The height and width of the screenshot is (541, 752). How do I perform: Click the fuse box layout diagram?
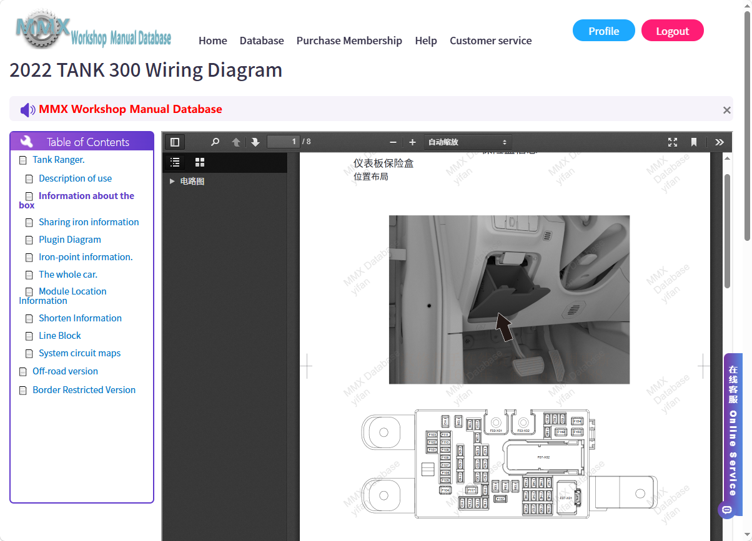(x=509, y=464)
